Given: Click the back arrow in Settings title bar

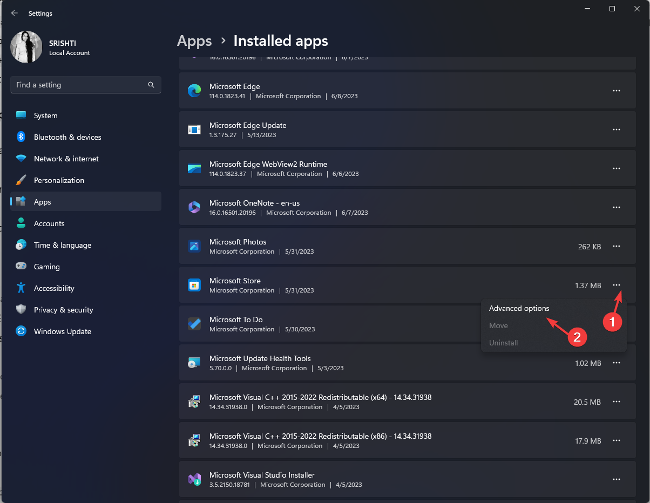Looking at the screenshot, I should pos(15,13).
